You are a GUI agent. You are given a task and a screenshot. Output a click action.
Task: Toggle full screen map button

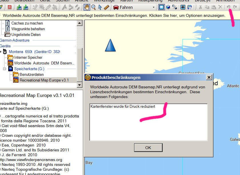coord(183,7)
